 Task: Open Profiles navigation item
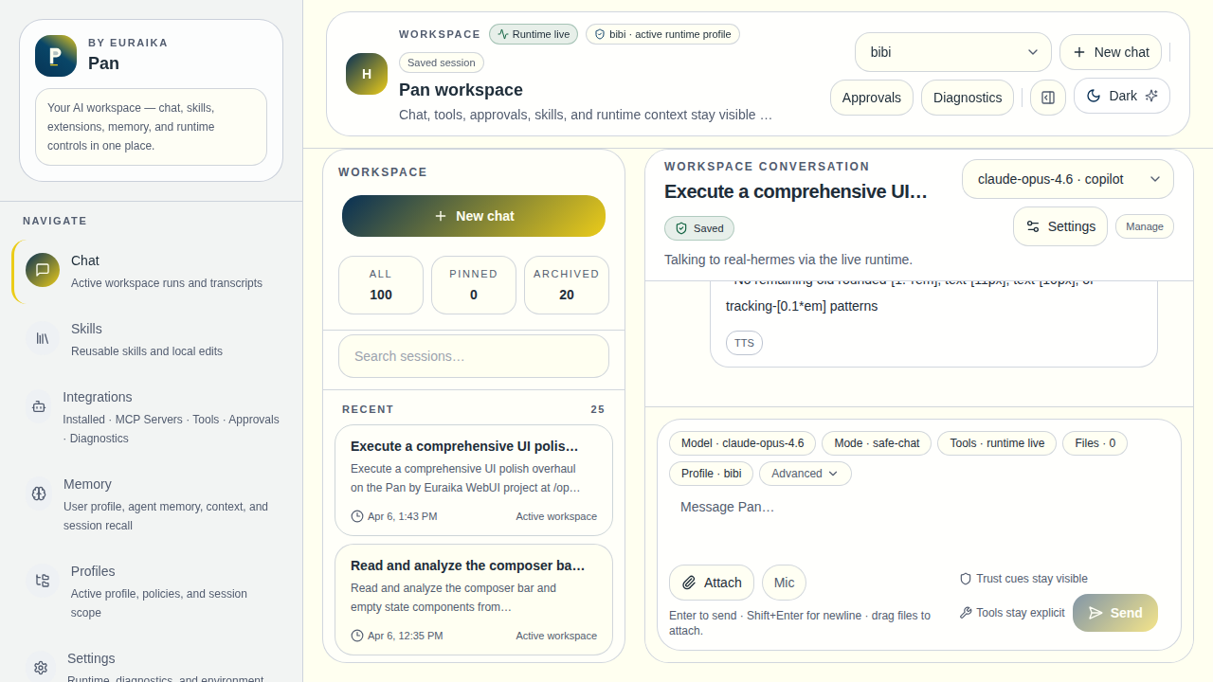point(152,591)
